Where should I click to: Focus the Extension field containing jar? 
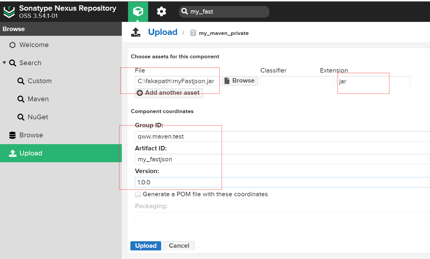click(373, 81)
